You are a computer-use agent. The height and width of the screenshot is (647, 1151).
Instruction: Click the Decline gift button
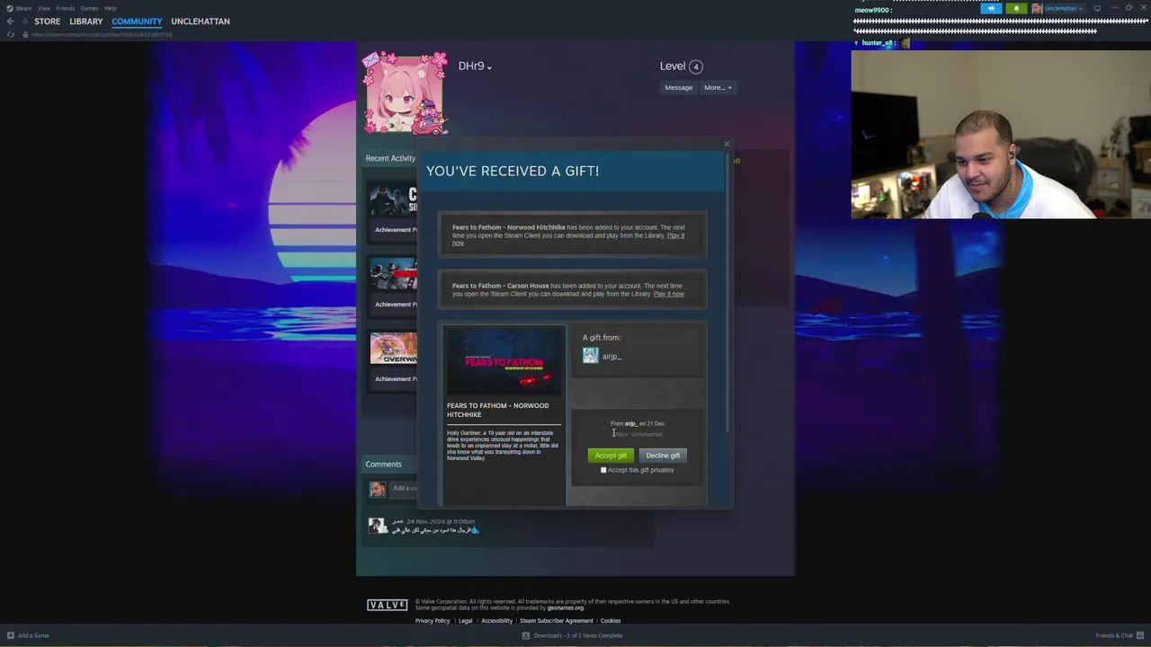pos(663,456)
